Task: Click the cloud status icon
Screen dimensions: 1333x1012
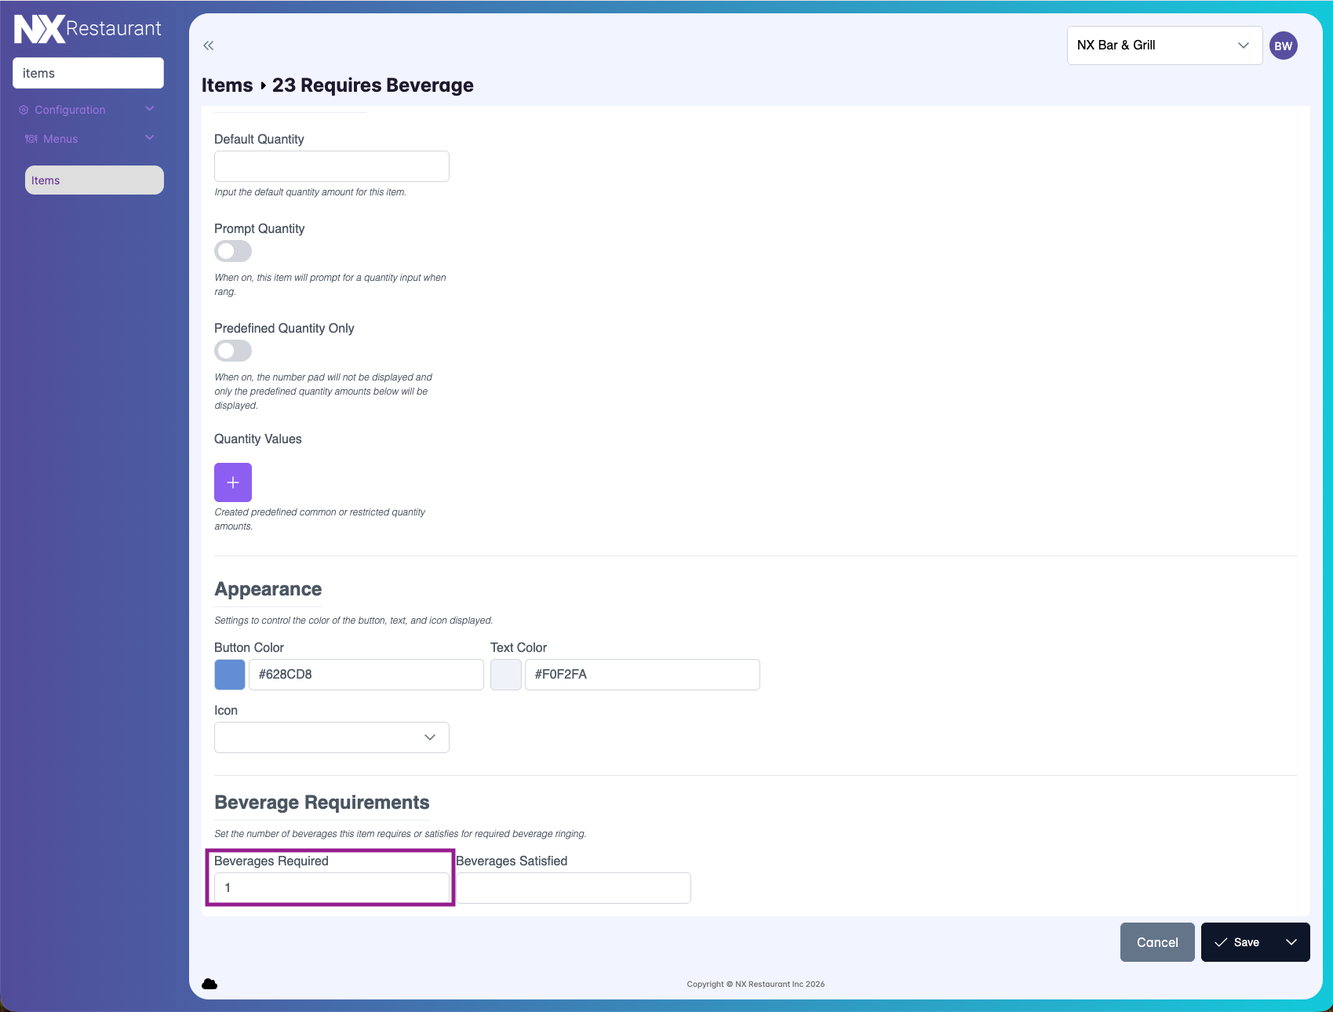Action: (x=209, y=984)
